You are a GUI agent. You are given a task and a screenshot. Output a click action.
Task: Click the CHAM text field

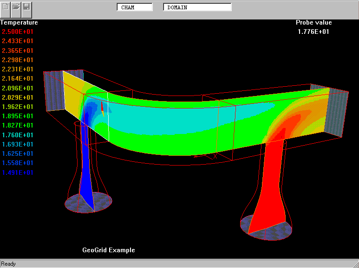tap(135, 7)
